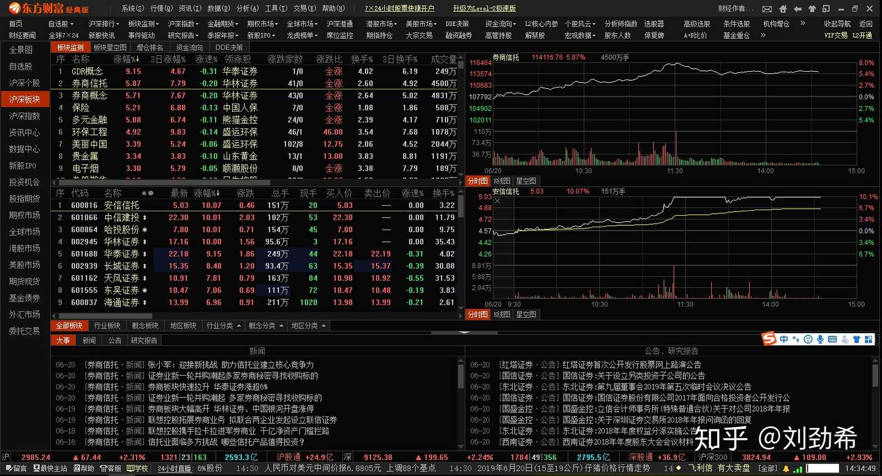Open announcement 红塔证券首次公开发行股票网上路演公告
This screenshot has height=476, width=882.
pyautogui.click(x=631, y=365)
